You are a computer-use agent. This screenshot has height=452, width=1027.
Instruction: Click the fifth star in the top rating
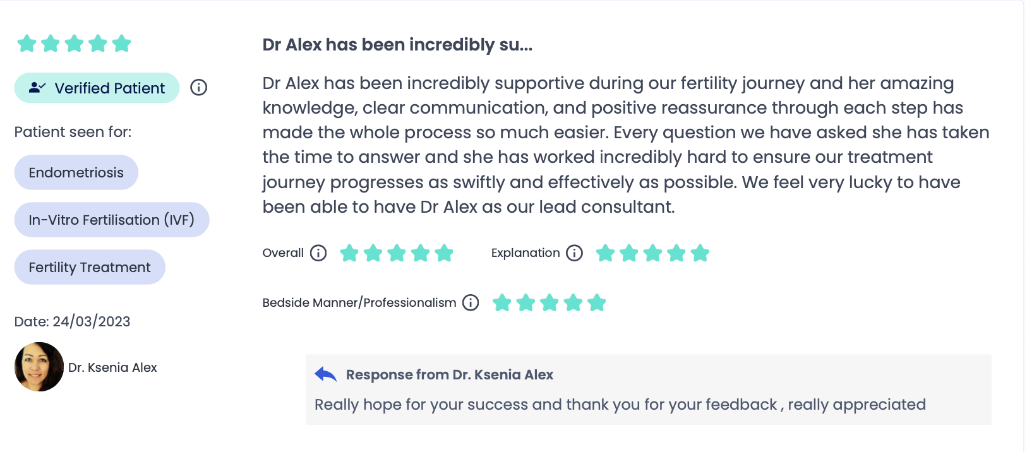pos(121,44)
